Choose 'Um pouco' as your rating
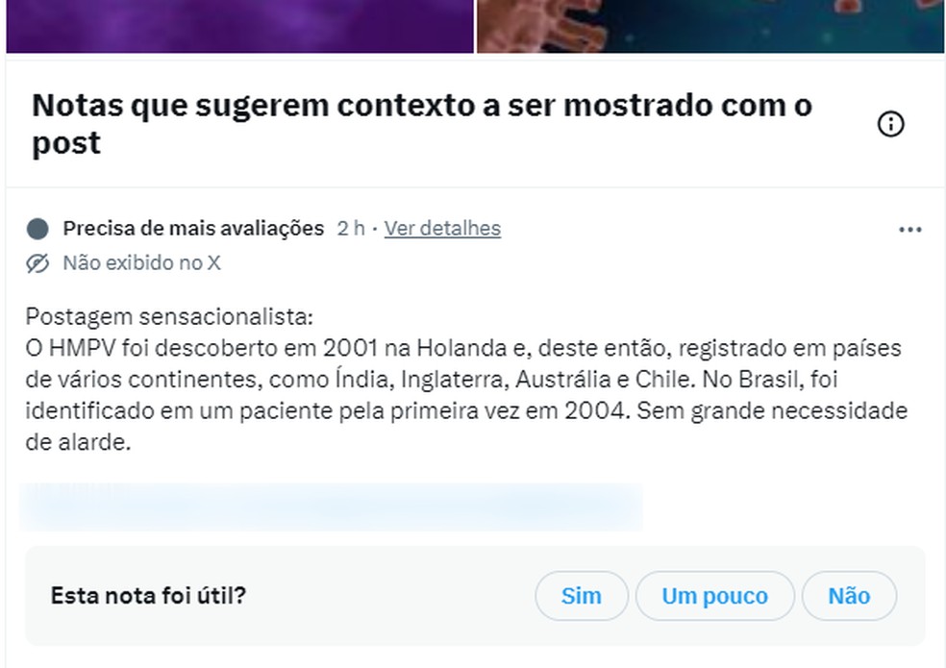 (x=714, y=596)
